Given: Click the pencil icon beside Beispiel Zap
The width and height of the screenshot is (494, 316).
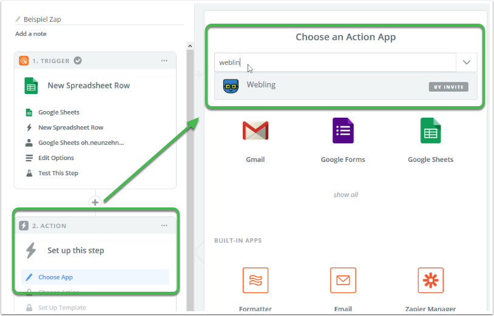Looking at the screenshot, I should 18,19.
